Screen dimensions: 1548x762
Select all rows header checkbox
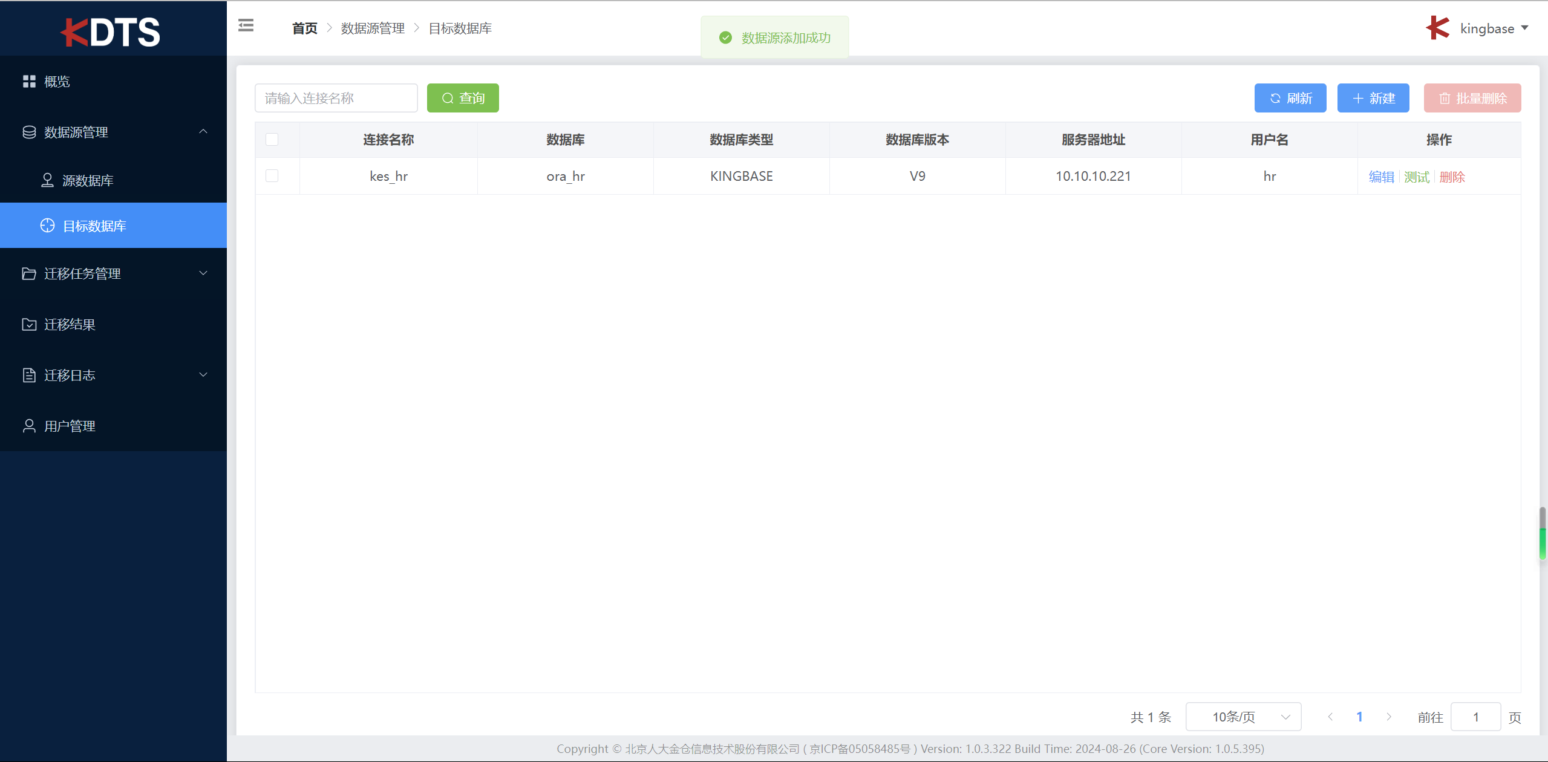[272, 140]
